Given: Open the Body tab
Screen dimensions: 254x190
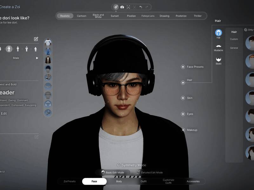Looking at the screenshot, I should point(119,181).
